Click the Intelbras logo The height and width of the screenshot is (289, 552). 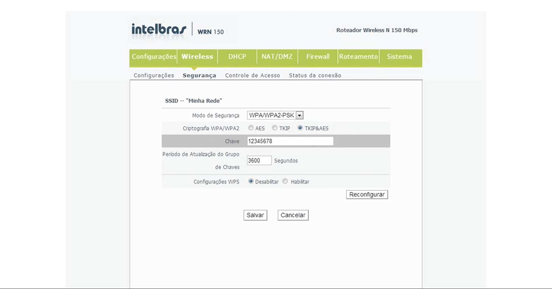(x=159, y=29)
